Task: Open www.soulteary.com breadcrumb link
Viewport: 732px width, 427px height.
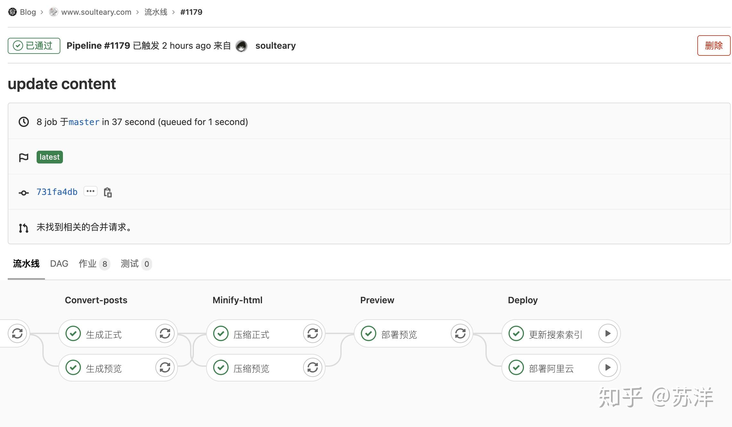Action: pos(96,12)
